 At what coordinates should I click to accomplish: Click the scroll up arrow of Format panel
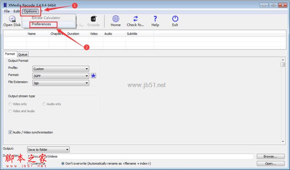click(283, 60)
